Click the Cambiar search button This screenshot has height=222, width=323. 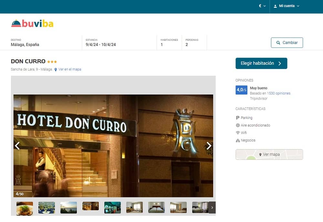coord(287,43)
